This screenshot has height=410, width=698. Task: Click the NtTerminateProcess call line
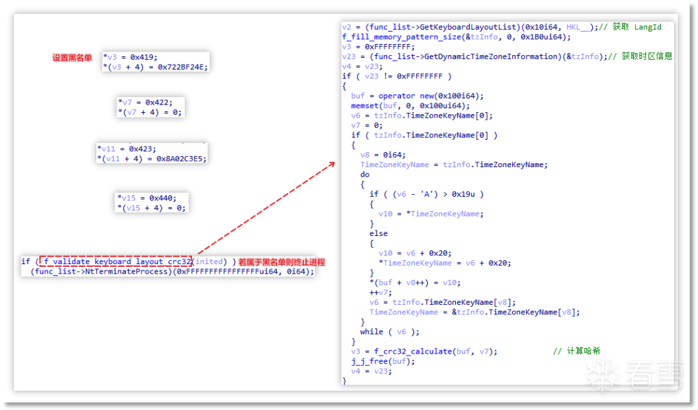[173, 272]
